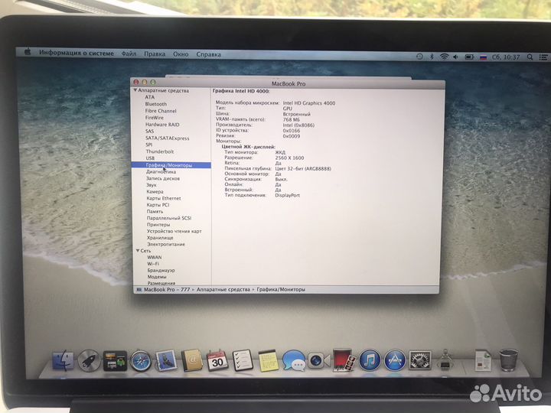The height and width of the screenshot is (413, 551).
Task: Select Устройство чтения карт entry
Action: point(174,231)
